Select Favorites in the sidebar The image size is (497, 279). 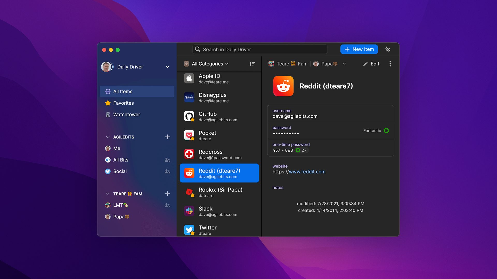pos(123,103)
